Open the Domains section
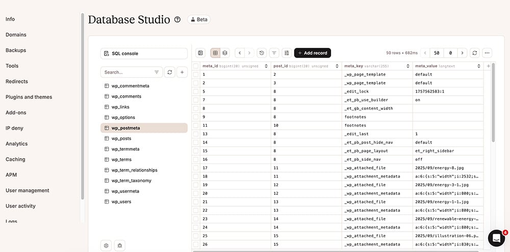The height and width of the screenshot is (252, 510). [16, 35]
